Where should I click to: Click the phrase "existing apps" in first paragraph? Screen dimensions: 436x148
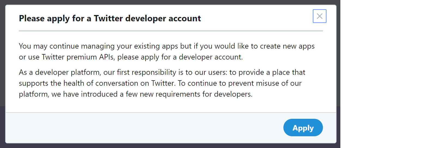coord(155,46)
